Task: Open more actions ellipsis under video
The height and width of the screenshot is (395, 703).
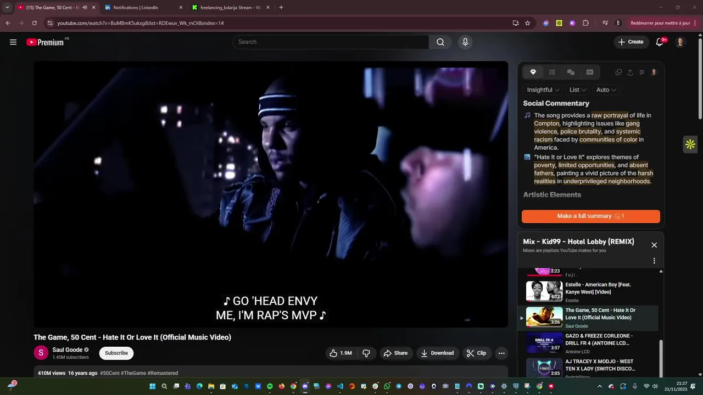Action: pos(501,353)
